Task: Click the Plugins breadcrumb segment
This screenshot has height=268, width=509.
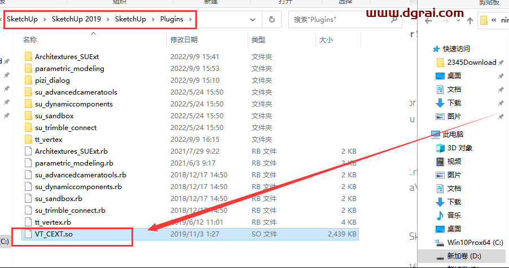Action: point(172,19)
